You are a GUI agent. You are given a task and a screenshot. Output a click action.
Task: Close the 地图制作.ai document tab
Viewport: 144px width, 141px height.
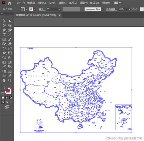(60, 15)
